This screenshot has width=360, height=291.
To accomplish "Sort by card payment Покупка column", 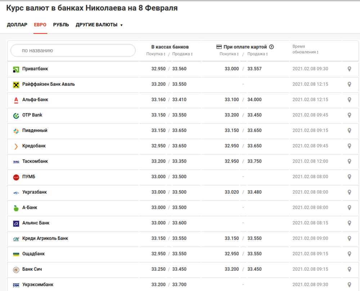I will pos(229,54).
